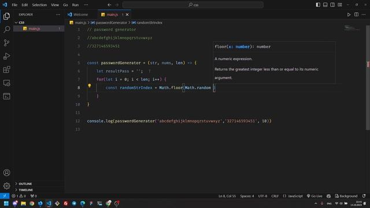This screenshot has height=208, width=370.
Task: Close the main.js tab
Action: tap(127, 14)
